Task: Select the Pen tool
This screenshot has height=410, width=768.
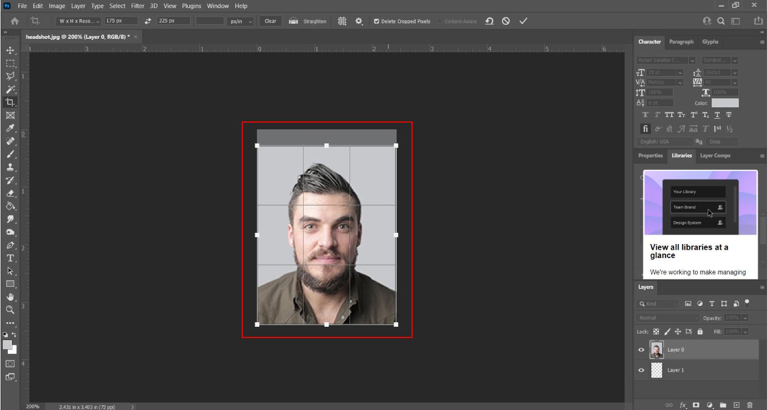Action: tap(10, 245)
